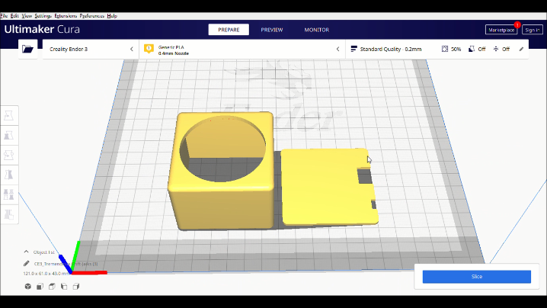Collapse the Object list chevron
This screenshot has height=308, width=547.
pos(26,252)
